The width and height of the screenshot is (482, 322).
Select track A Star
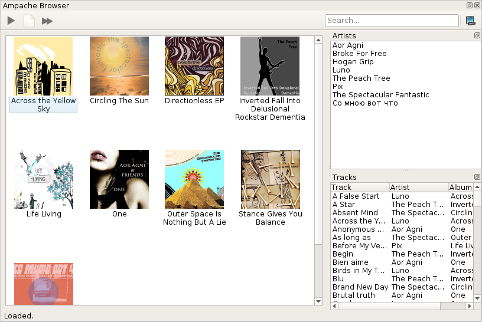[x=344, y=205]
